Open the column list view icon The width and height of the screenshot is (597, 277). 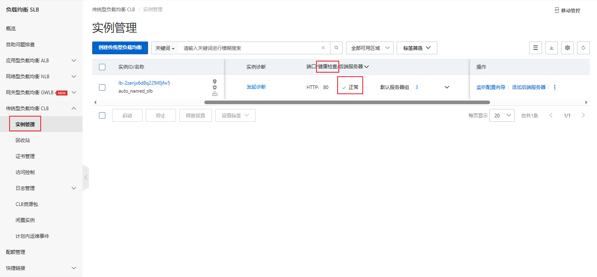click(x=536, y=48)
